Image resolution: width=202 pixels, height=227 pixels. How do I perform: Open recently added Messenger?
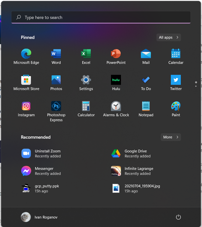click(41, 171)
